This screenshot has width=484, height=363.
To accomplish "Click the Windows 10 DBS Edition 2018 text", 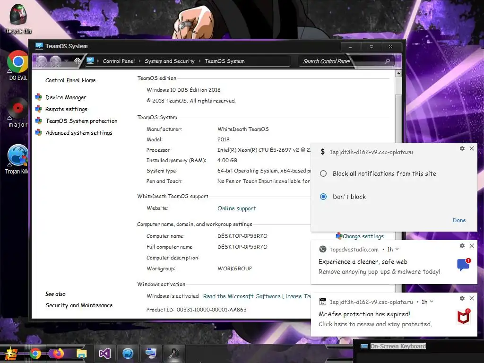I will click(183, 90).
